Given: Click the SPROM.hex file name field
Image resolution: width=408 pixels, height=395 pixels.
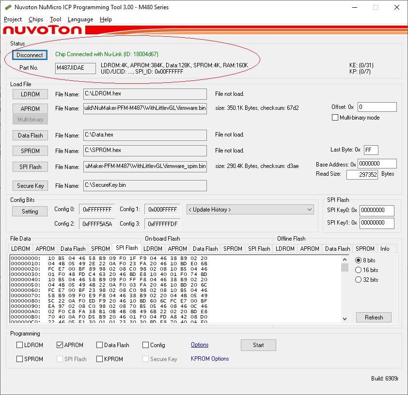Looking at the screenshot, I should (145, 151).
